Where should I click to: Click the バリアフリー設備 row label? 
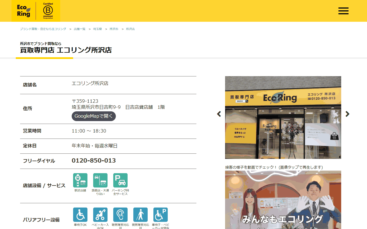(x=41, y=220)
